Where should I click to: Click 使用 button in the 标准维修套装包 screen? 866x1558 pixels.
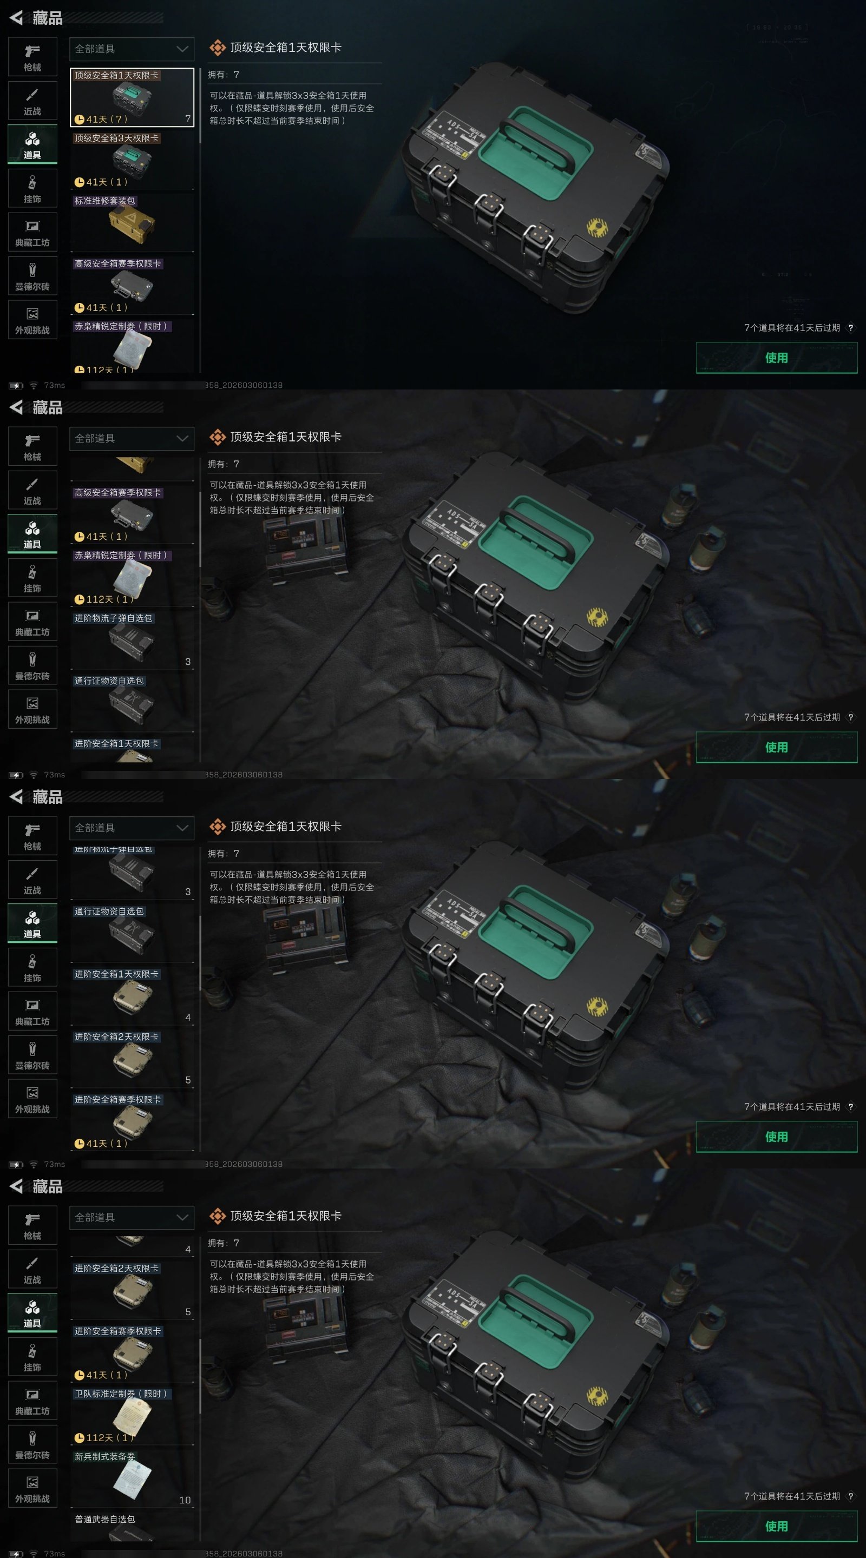777,358
